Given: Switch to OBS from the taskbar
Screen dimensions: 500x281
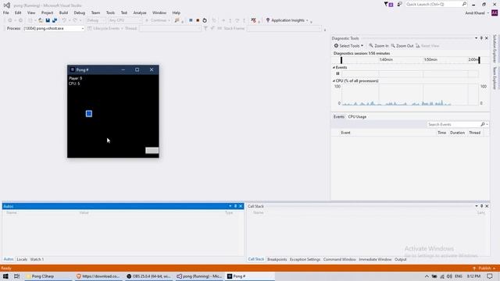Looking at the screenshot, I should (149, 276).
